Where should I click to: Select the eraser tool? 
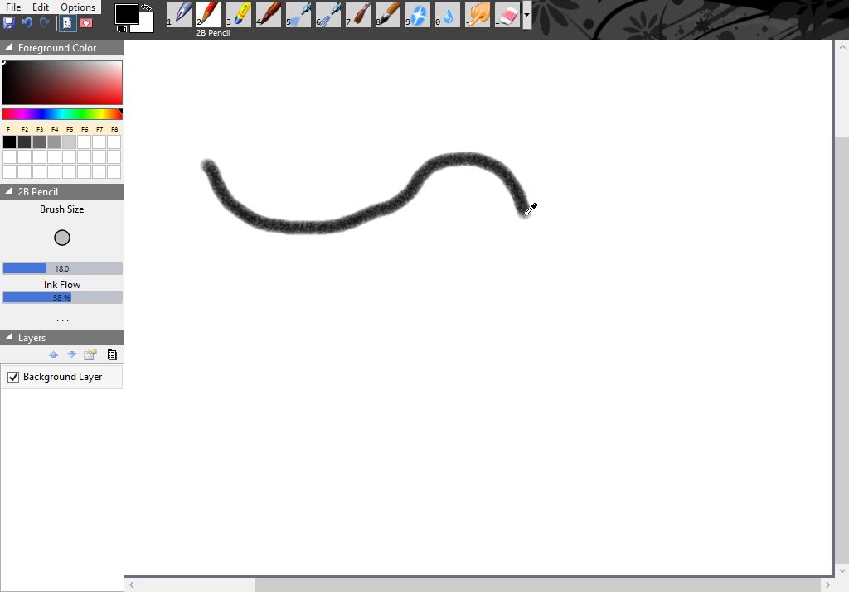point(507,14)
